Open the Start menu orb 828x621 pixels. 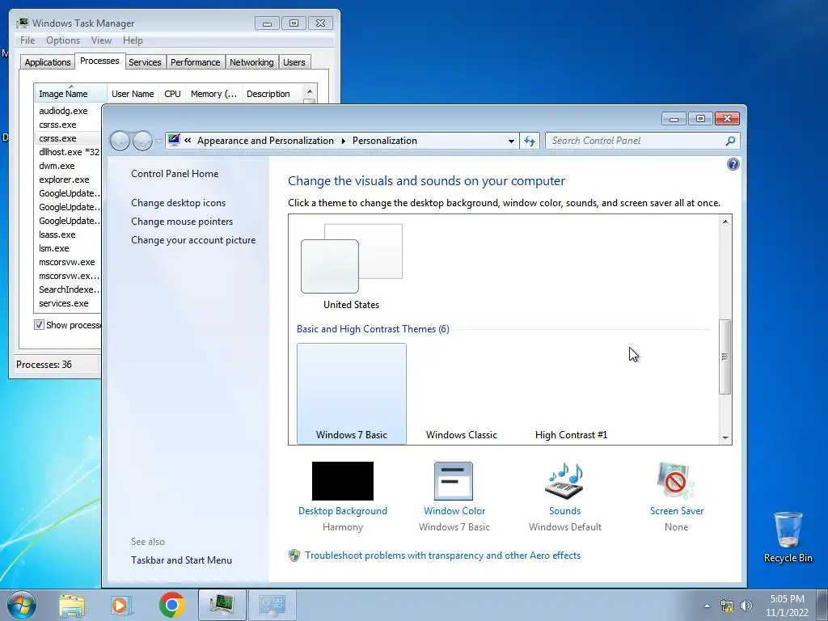coord(22,605)
